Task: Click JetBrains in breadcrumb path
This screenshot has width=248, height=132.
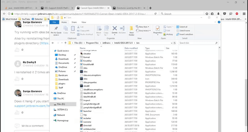Action: (106, 43)
